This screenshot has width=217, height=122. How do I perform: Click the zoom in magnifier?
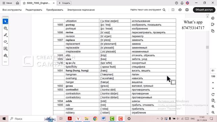point(213,106)
